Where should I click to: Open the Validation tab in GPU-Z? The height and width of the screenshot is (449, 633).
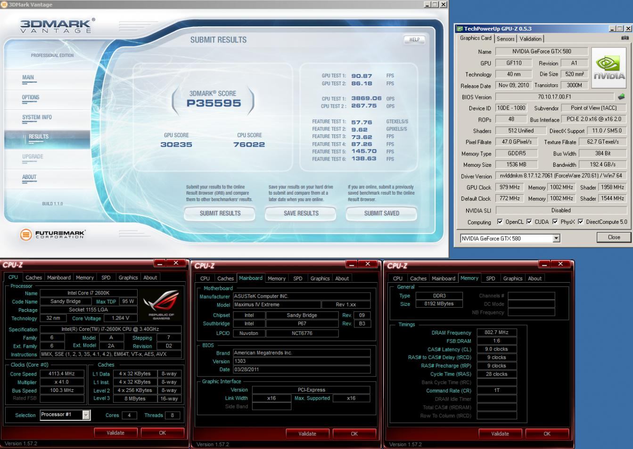[x=531, y=39]
